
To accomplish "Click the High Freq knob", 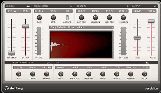I will (x=123, y=18).
